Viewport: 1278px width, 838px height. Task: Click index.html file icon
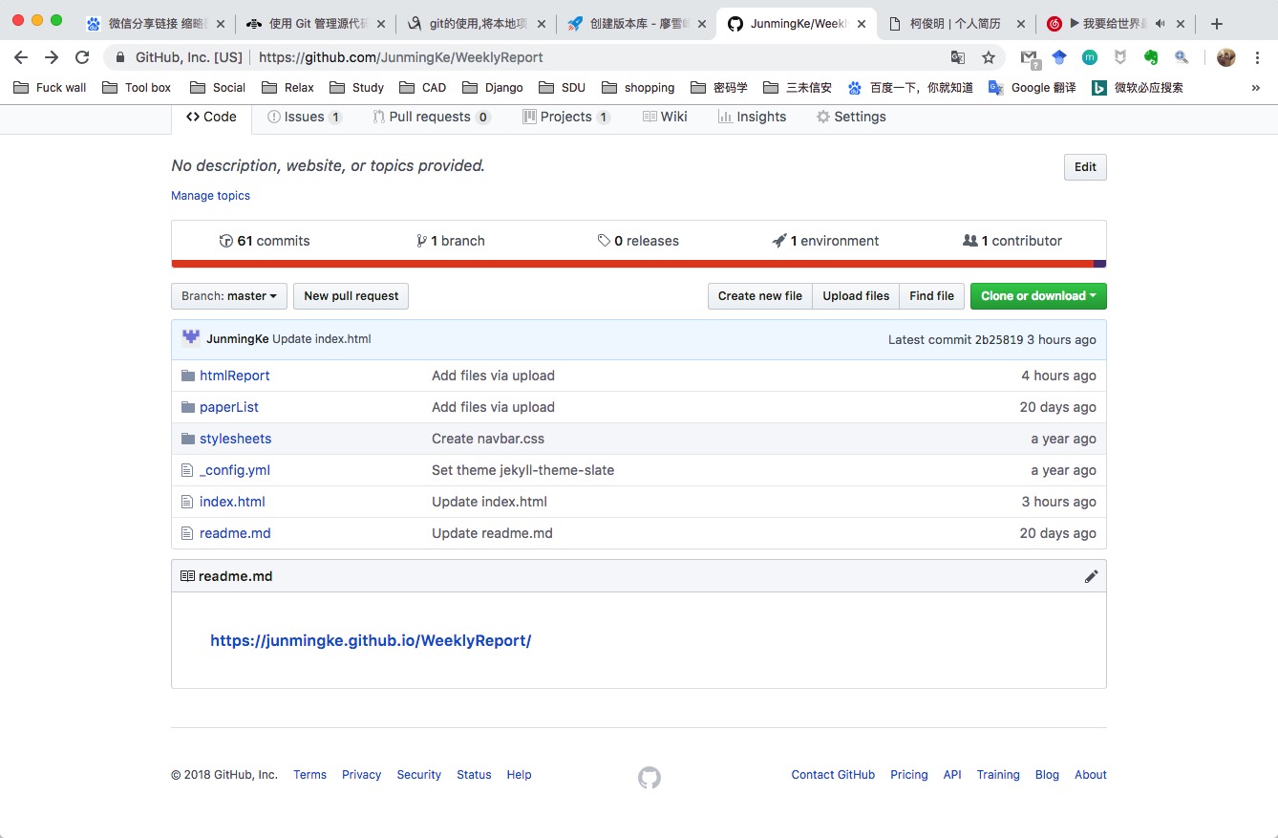point(187,502)
